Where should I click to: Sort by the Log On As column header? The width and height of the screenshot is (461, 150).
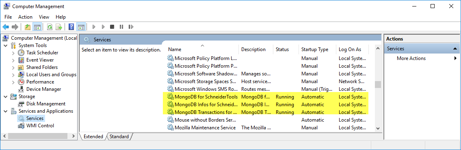coord(352,49)
